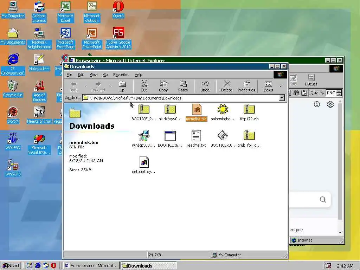This screenshot has width=360, height=270.
Task: Click the Views toolbar button
Action: click(268, 86)
